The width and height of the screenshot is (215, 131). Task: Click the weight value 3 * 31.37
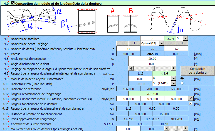[152, 119]
